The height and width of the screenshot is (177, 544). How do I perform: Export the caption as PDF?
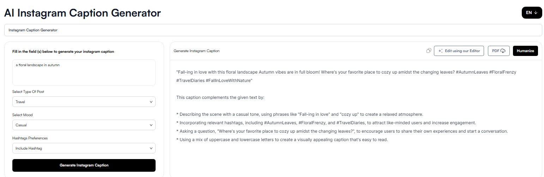499,51
